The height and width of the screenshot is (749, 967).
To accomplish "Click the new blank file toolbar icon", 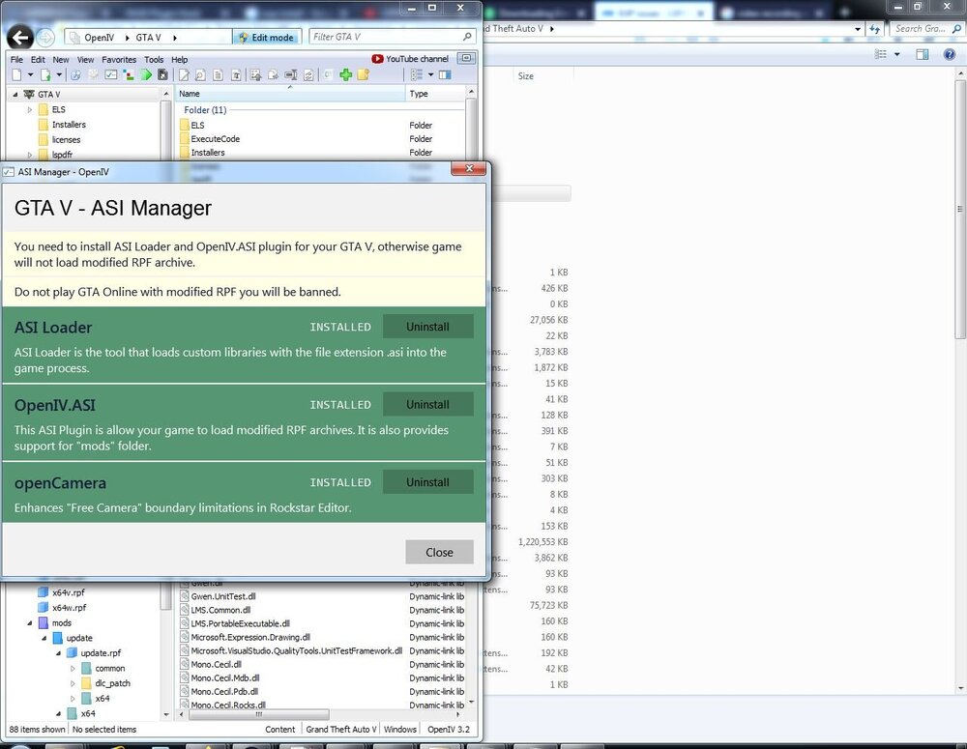I will tap(16, 74).
